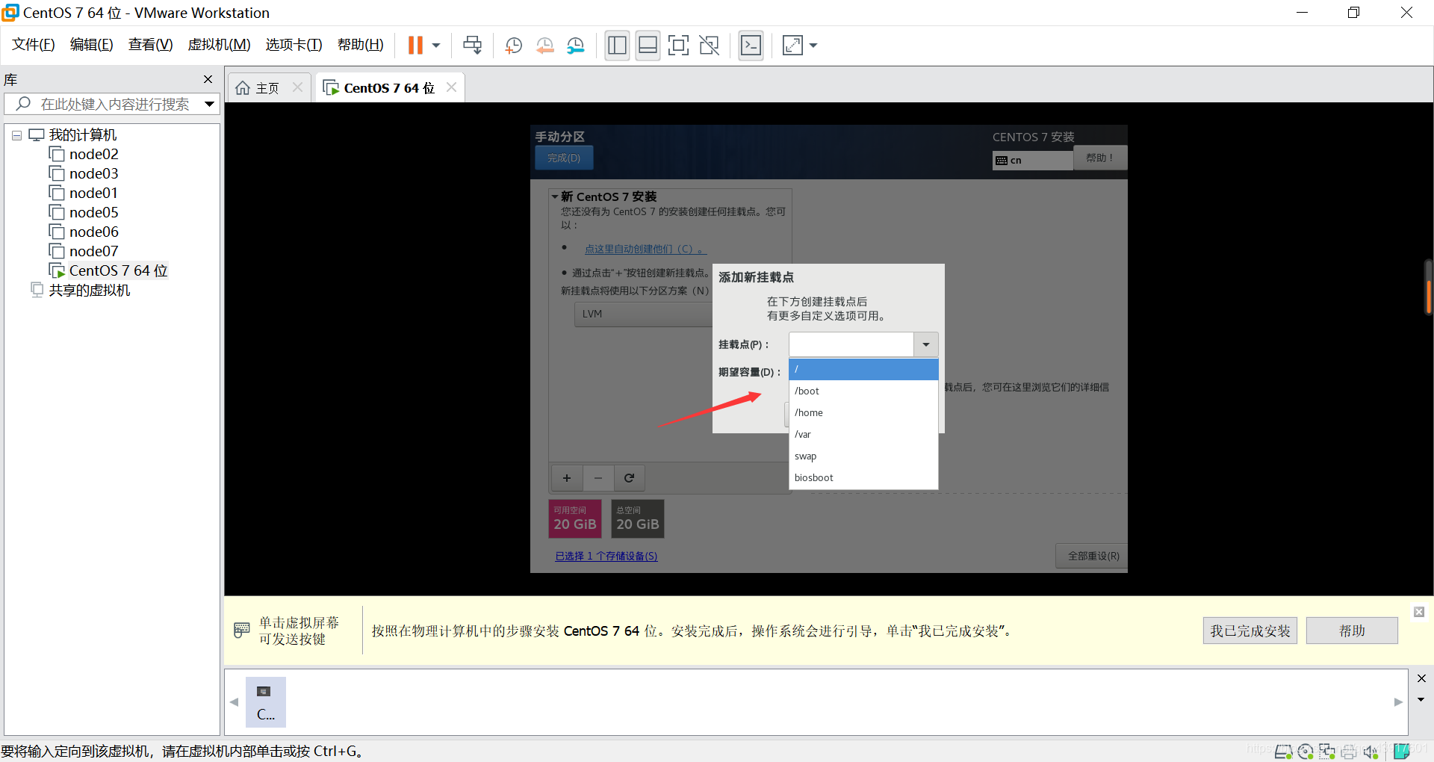
Task: Click the 我已完成安装 button
Action: coord(1250,631)
